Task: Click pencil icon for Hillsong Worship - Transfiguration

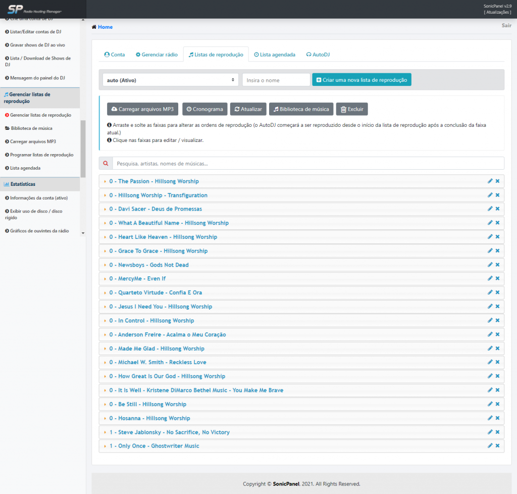Action: (490, 195)
